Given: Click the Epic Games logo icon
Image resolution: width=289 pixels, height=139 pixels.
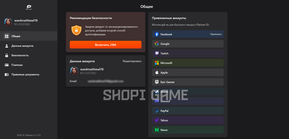Looking at the screenshot, I should 157,82.
